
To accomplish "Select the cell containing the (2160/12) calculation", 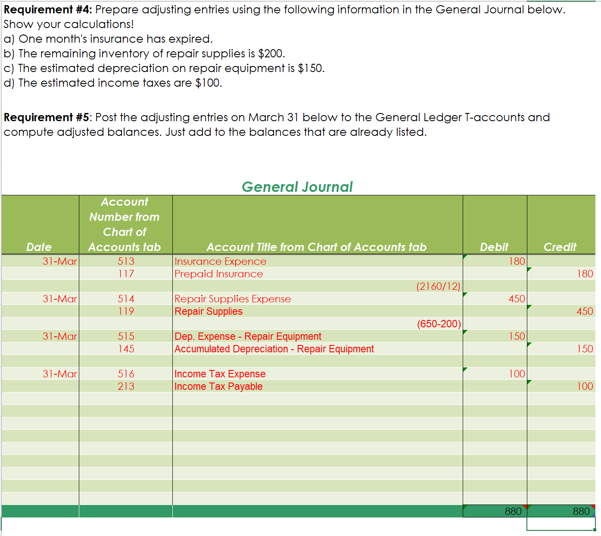I will 439,286.
